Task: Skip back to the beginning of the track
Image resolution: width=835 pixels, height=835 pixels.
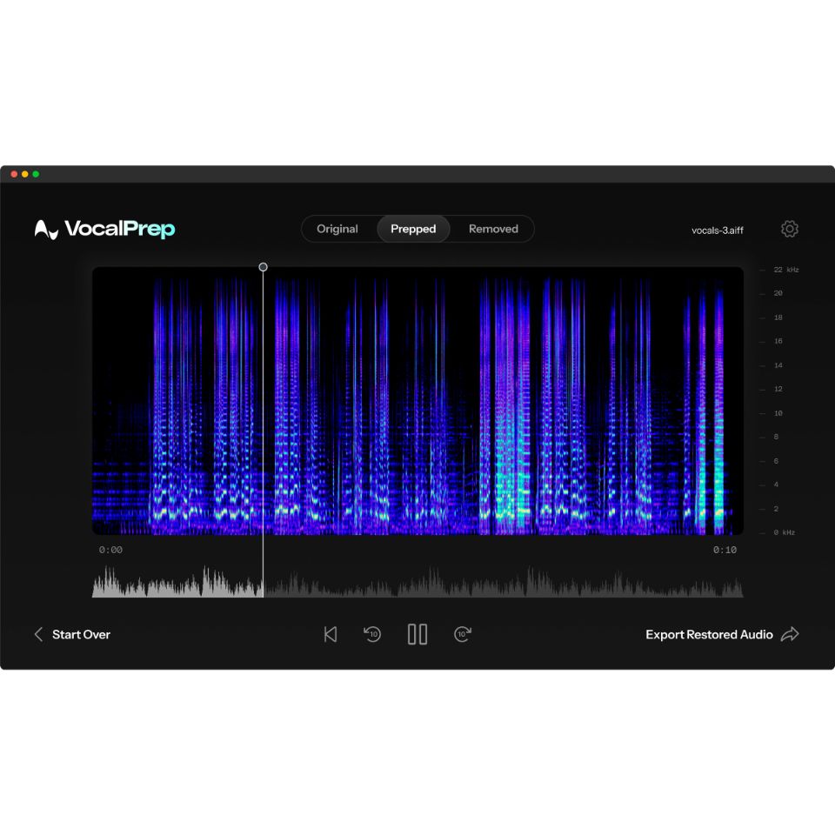Action: pos(330,634)
